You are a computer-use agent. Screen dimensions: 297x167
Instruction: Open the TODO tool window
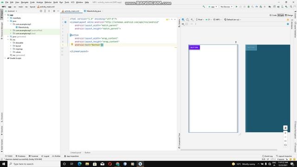point(8,156)
